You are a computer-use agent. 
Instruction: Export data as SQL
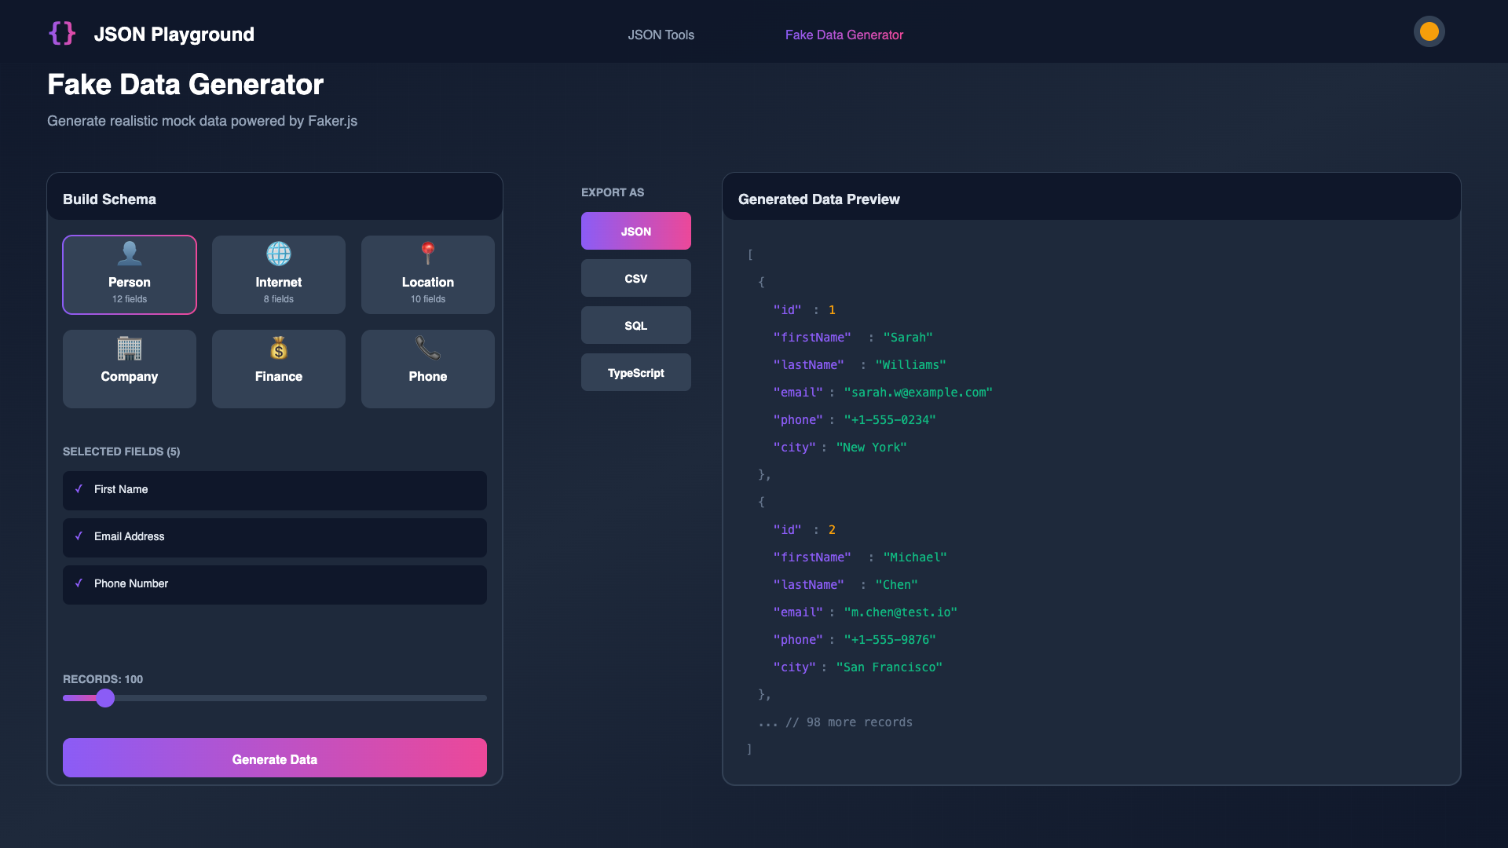(x=635, y=325)
